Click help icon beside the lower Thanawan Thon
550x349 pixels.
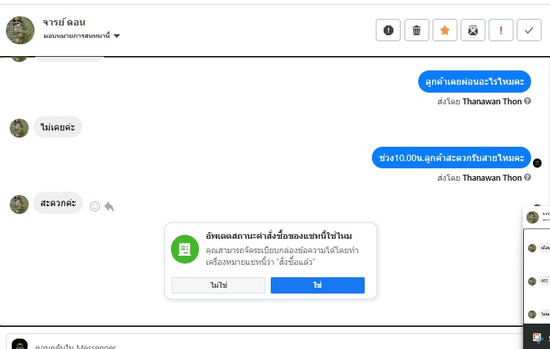click(x=527, y=177)
